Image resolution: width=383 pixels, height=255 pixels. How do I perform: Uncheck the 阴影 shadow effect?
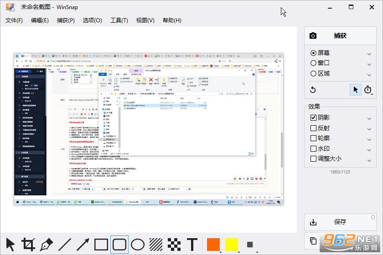tap(313, 117)
